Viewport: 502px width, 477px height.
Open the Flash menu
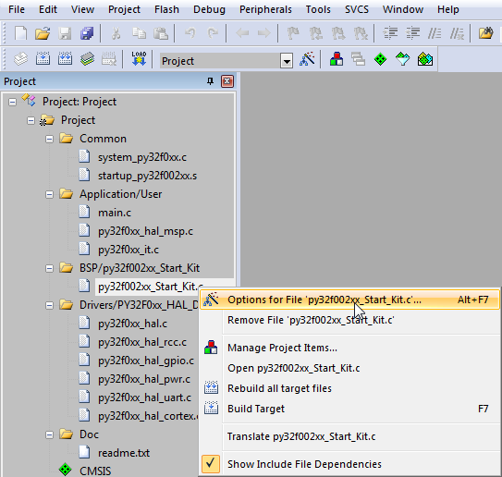point(166,9)
